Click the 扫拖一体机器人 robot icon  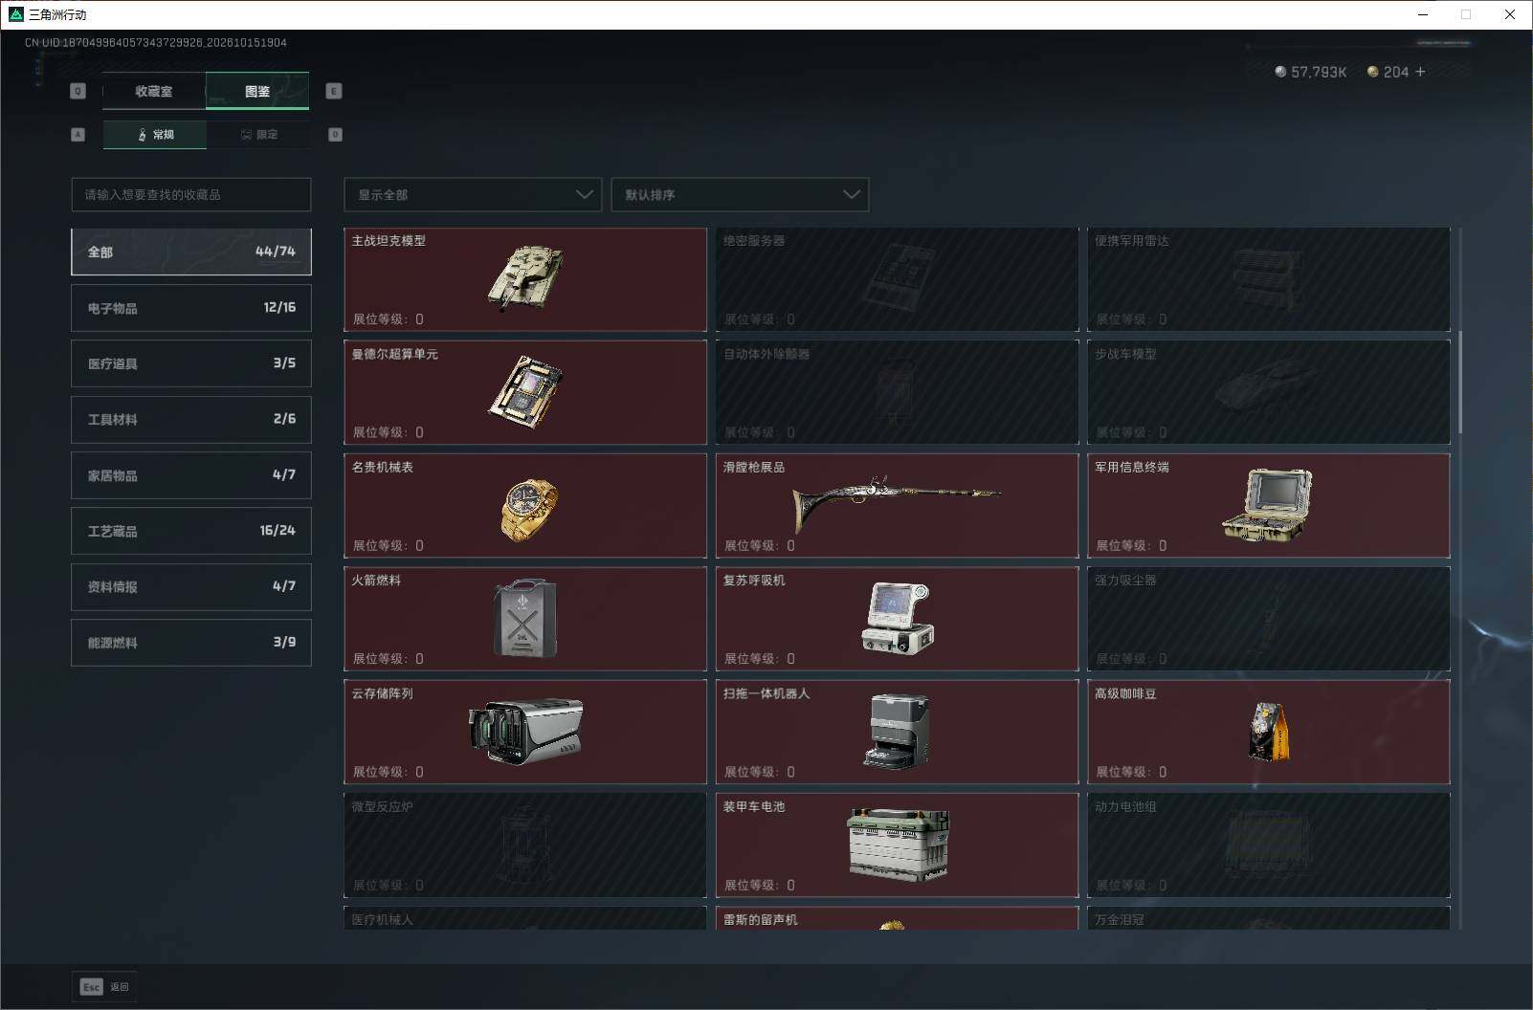pos(897,732)
